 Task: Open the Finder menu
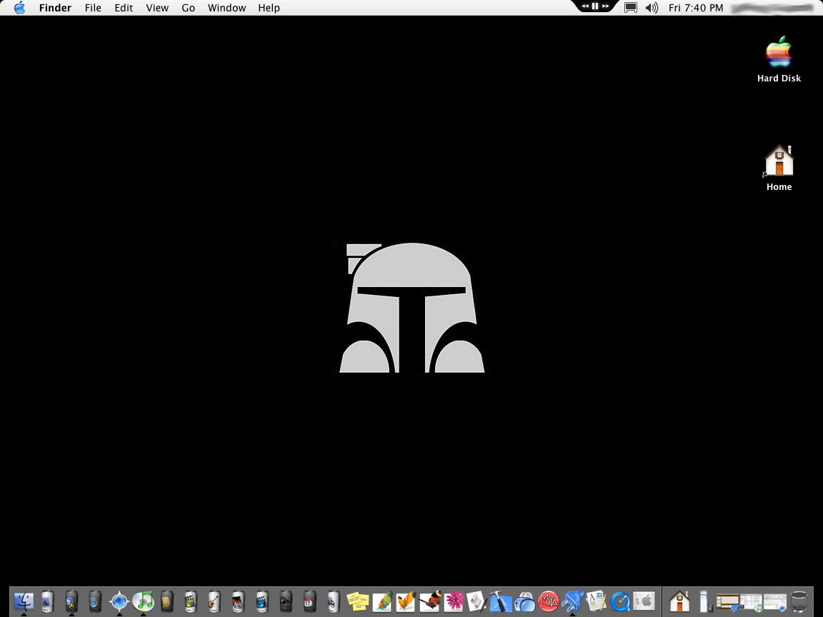click(55, 8)
